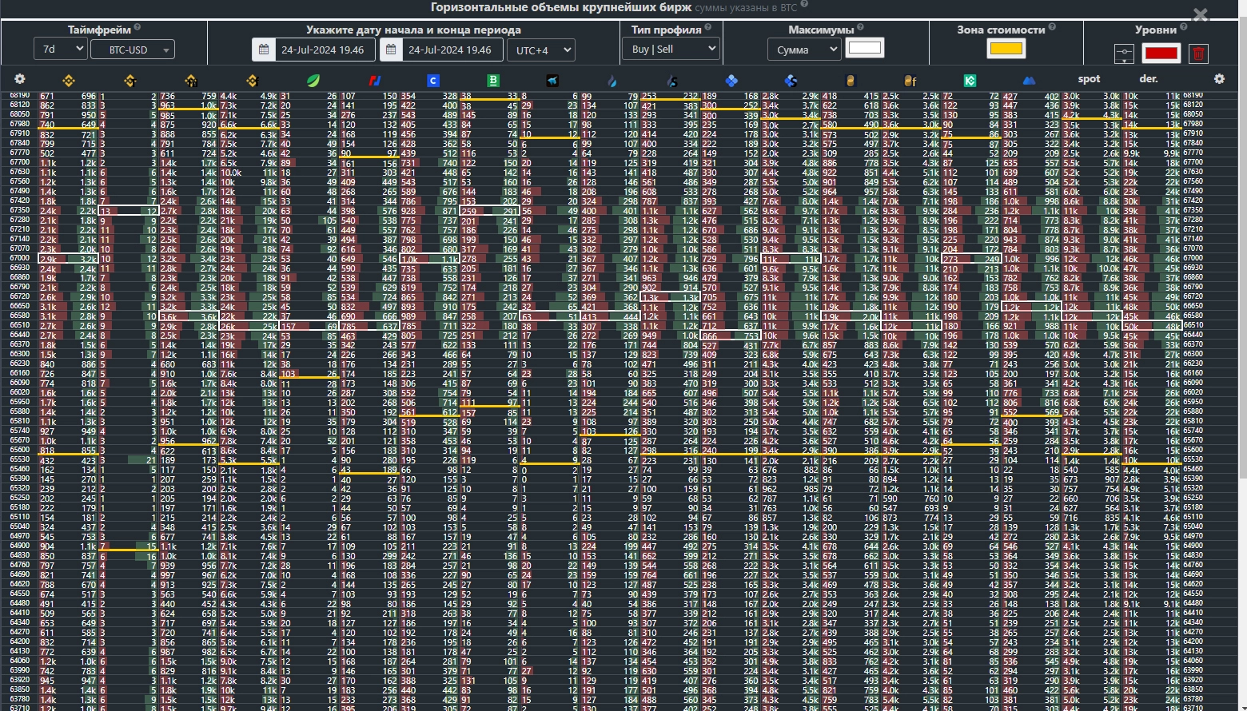This screenshot has height=711, width=1247.
Task: Delete levels with the red trash icon
Action: coord(1198,54)
